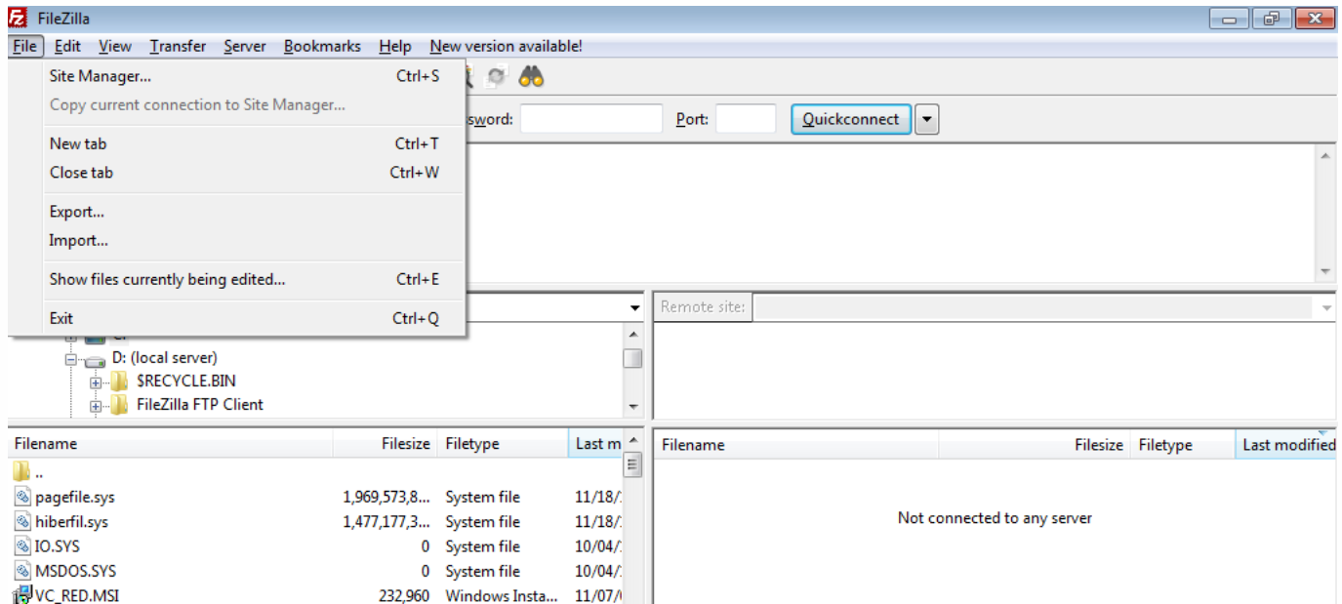This screenshot has height=604, width=1342.
Task: Expand the $RECYCLE.BIN tree node
Action: (96, 383)
